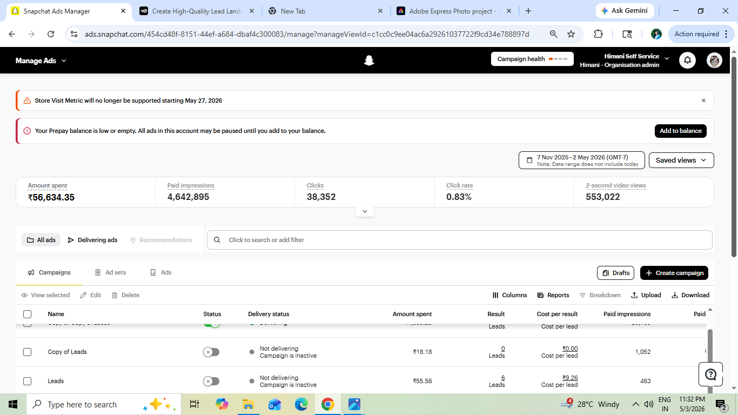Open the Himani Self Service account switcher
This screenshot has width=738, height=415.
[x=624, y=60]
